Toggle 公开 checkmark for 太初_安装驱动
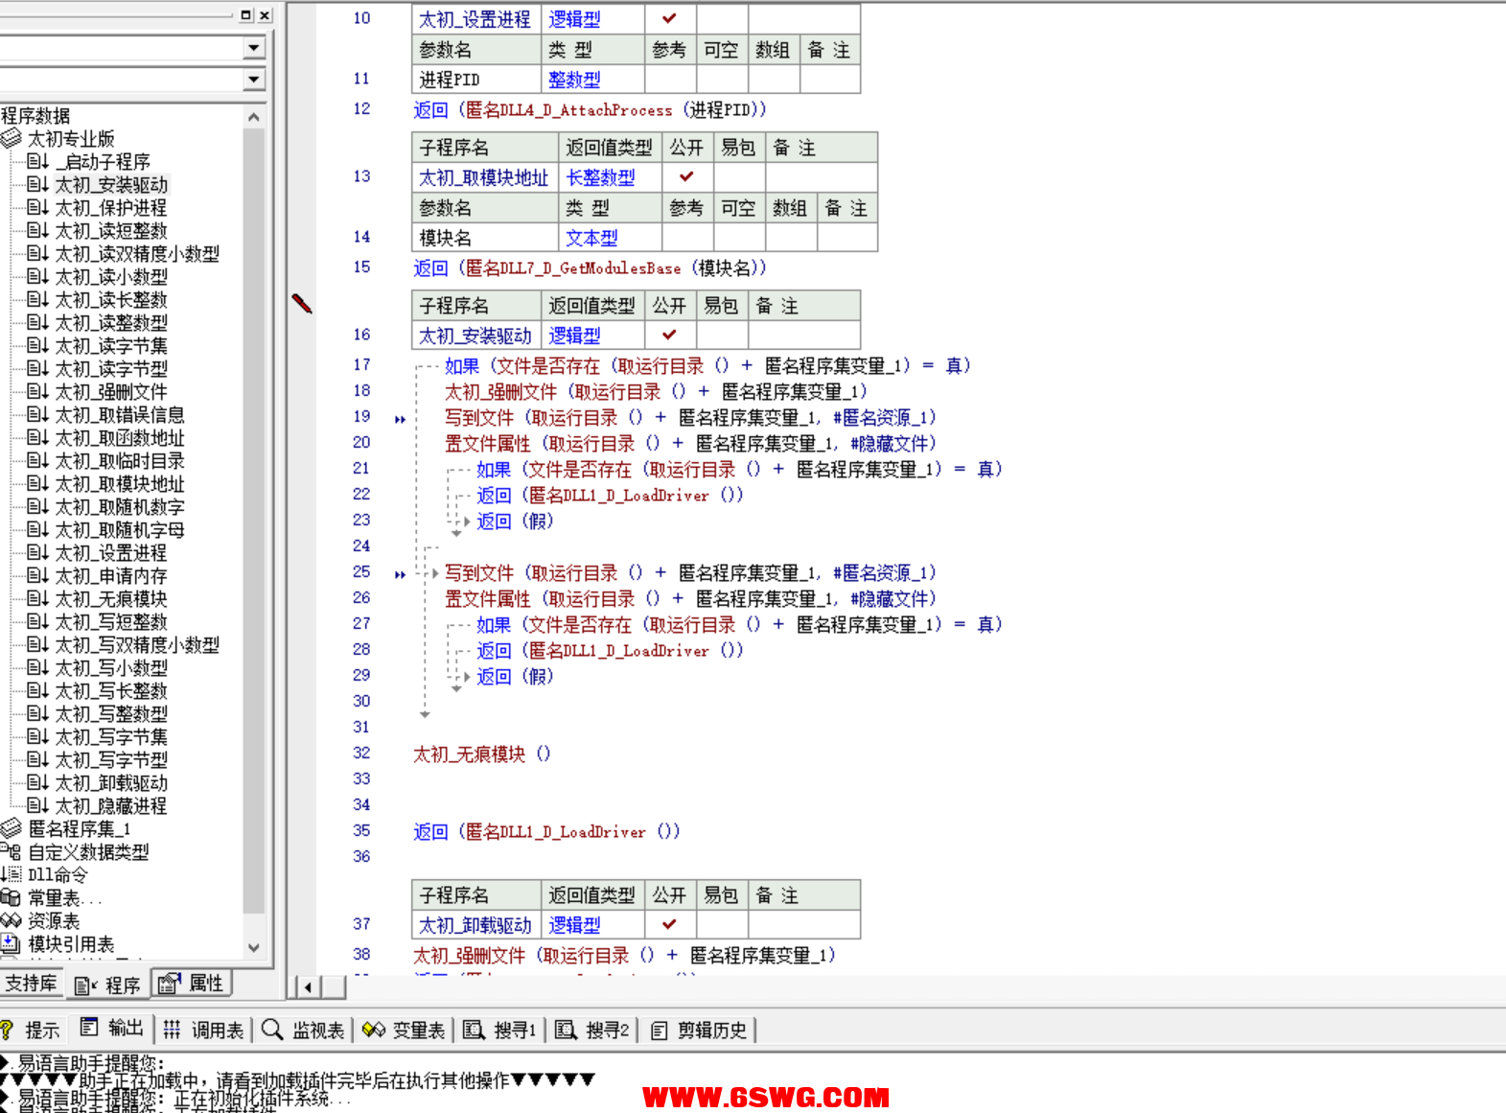1506x1113 pixels. (669, 335)
